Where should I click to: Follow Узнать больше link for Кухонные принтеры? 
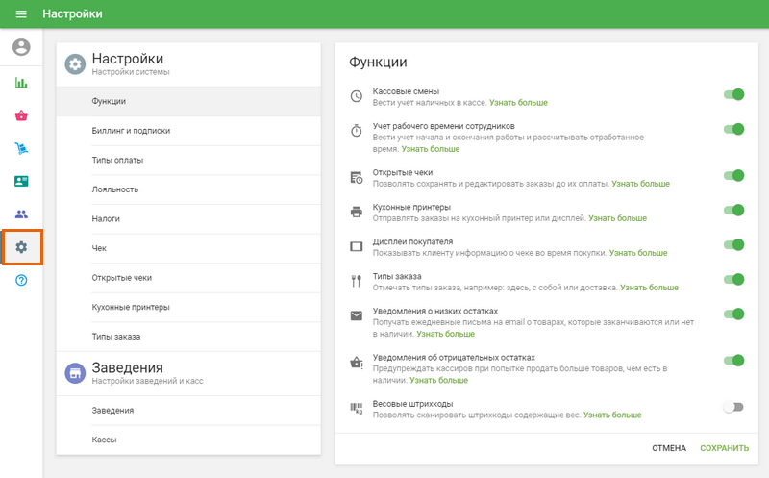[617, 218]
